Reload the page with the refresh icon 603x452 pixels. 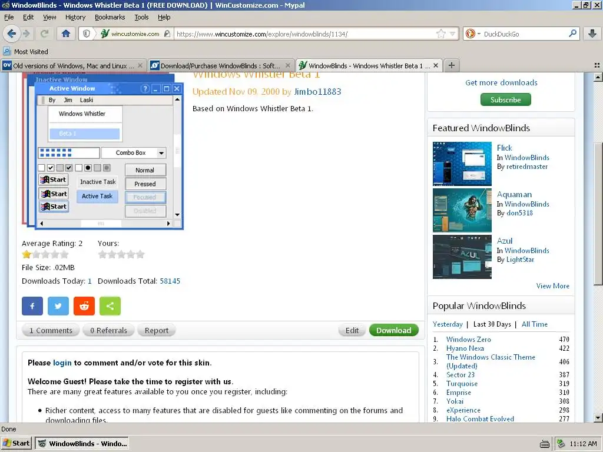pyautogui.click(x=45, y=34)
